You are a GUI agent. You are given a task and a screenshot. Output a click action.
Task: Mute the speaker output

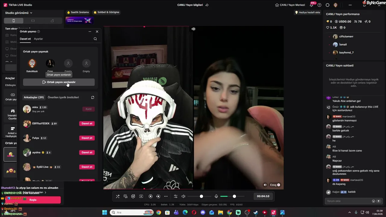(183, 197)
